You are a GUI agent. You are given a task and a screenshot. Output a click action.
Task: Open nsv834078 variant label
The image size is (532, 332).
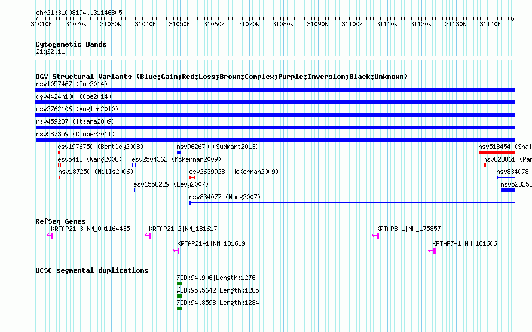coord(513,172)
